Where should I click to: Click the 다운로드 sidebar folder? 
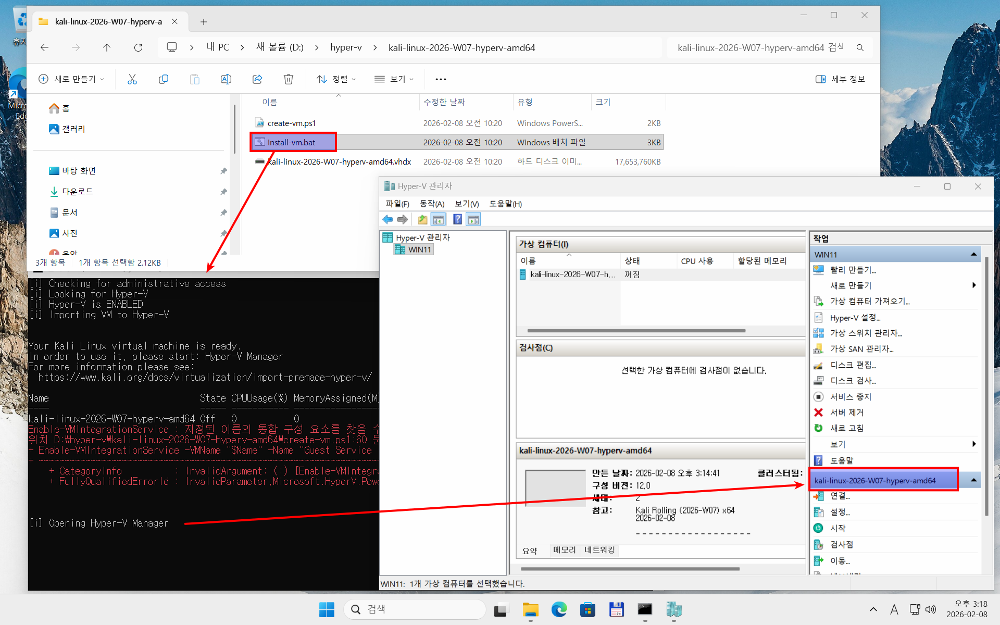point(77,192)
